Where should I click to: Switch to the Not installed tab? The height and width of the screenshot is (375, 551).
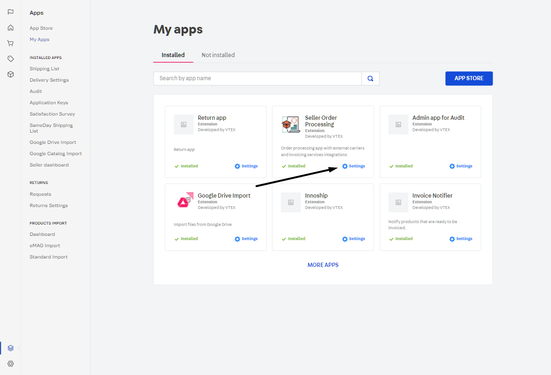coord(218,55)
